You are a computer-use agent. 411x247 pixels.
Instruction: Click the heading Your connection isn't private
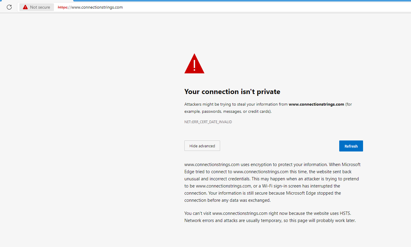pyautogui.click(x=232, y=91)
